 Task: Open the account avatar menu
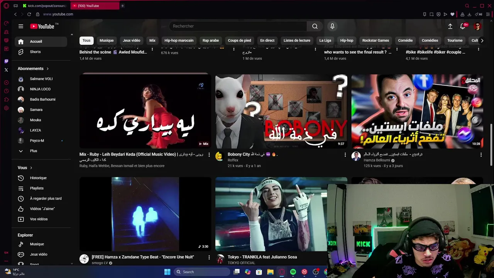point(477,26)
